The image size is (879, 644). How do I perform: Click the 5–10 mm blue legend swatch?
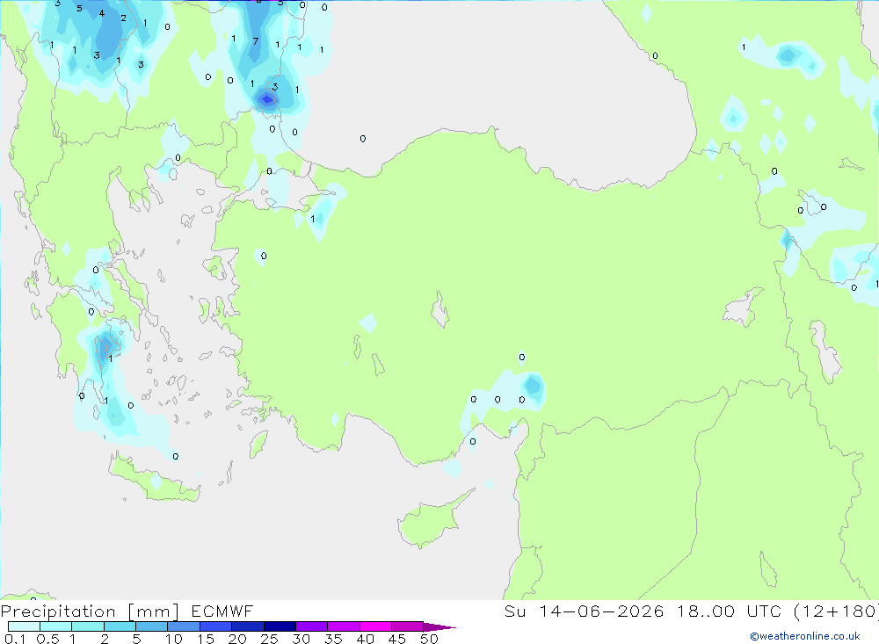pos(151,626)
